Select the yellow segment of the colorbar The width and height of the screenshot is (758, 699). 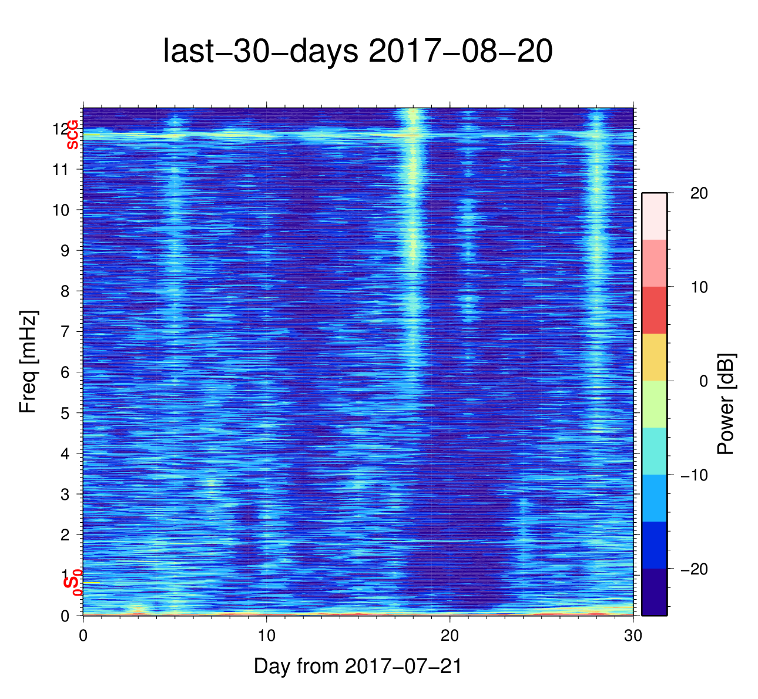(x=654, y=357)
